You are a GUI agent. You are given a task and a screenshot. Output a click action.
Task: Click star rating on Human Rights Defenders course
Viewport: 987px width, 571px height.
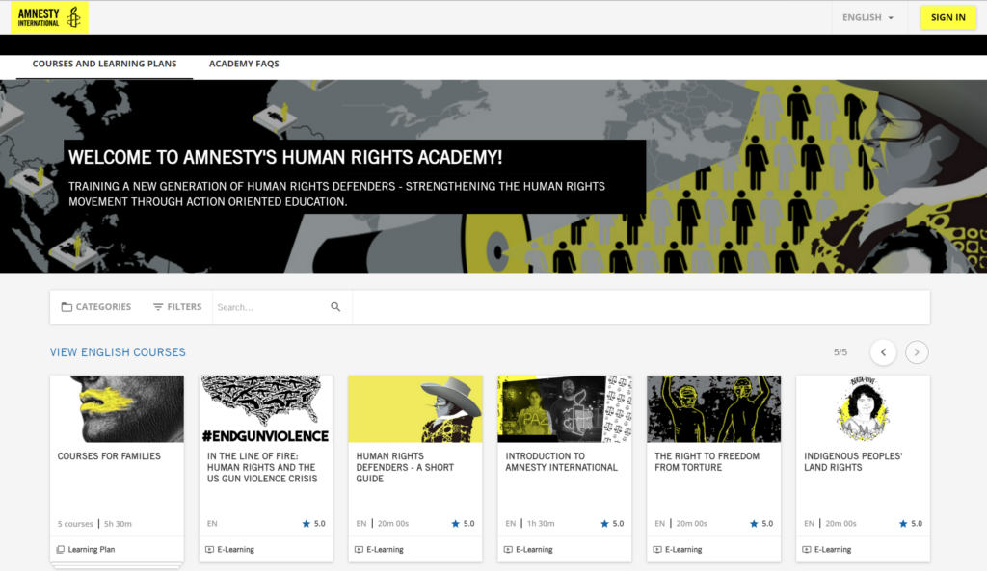(463, 523)
